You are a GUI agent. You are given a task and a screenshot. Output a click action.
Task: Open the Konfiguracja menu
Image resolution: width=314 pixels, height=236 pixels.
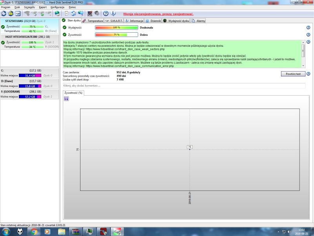[57, 7]
